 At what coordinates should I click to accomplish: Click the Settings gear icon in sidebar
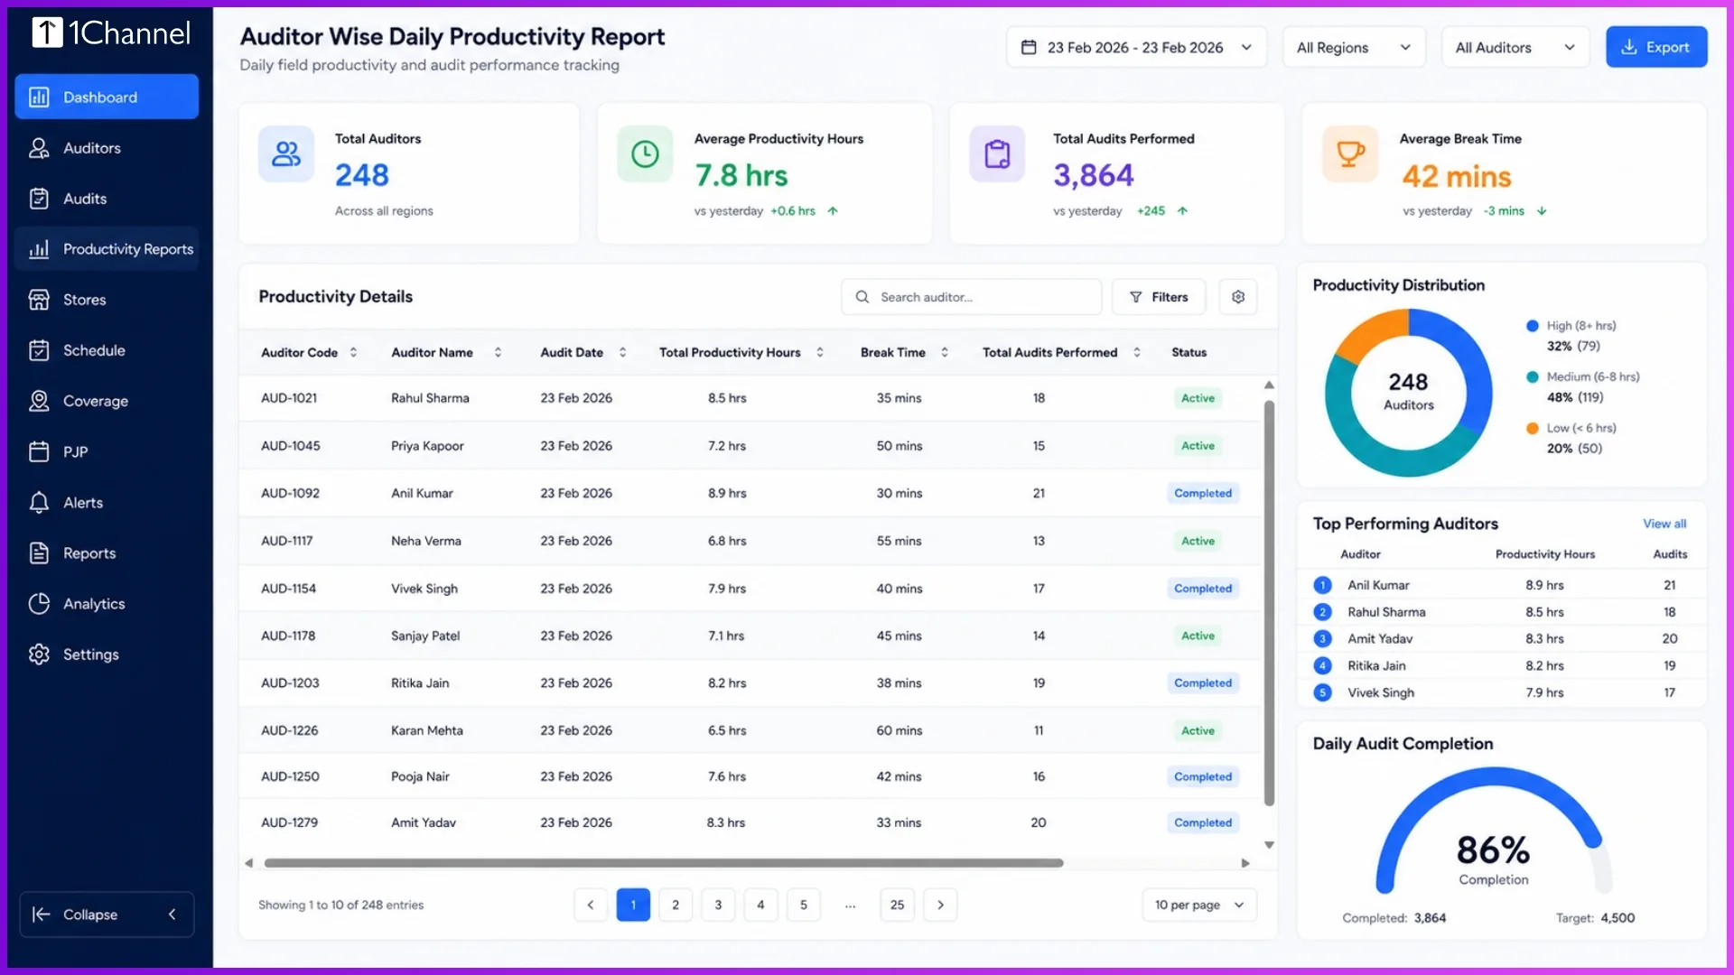click(x=39, y=655)
